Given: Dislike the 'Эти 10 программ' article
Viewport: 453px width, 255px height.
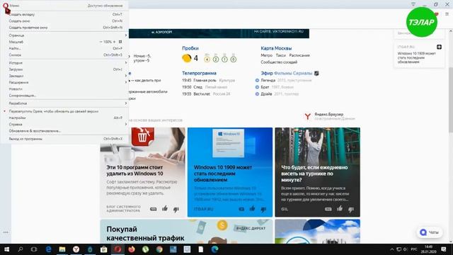Looking at the screenshot, I should click(176, 209).
